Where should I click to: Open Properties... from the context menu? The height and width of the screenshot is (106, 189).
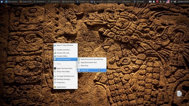pyautogui.click(x=66, y=82)
